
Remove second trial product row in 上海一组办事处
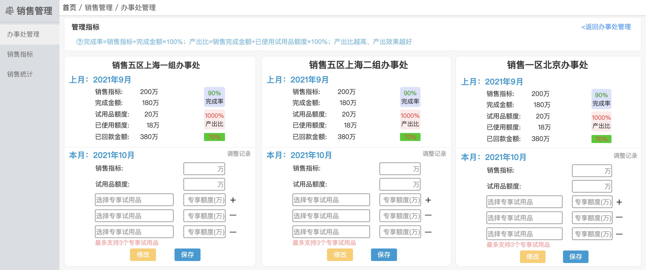(233, 215)
